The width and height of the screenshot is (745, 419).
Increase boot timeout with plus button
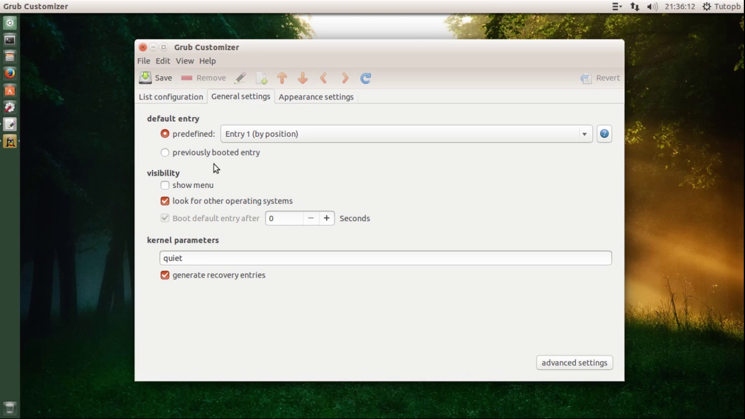pyautogui.click(x=327, y=218)
